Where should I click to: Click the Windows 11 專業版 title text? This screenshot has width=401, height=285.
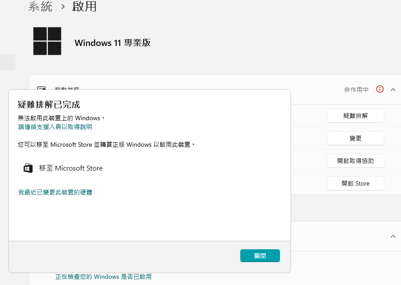click(113, 43)
